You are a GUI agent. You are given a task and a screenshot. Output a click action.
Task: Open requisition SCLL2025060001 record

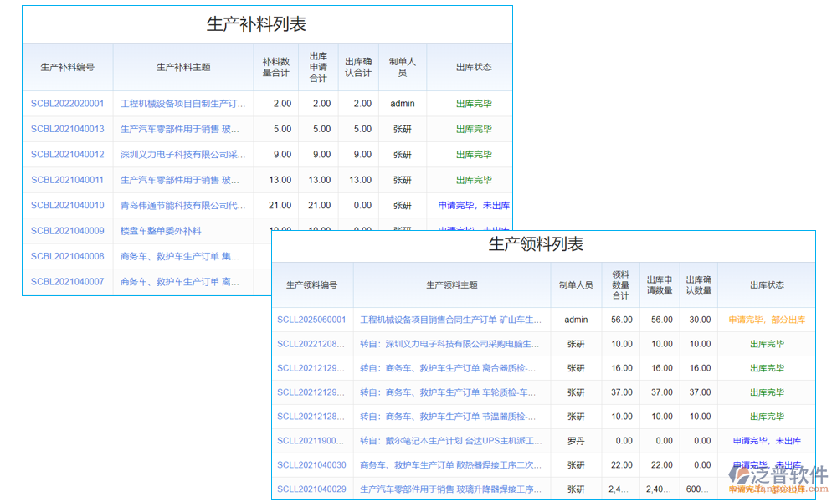(312, 319)
